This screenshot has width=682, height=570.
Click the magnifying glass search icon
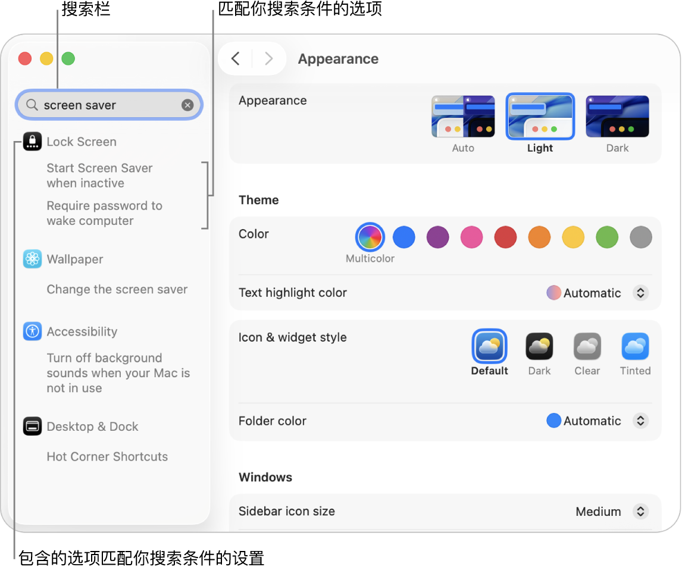(32, 105)
